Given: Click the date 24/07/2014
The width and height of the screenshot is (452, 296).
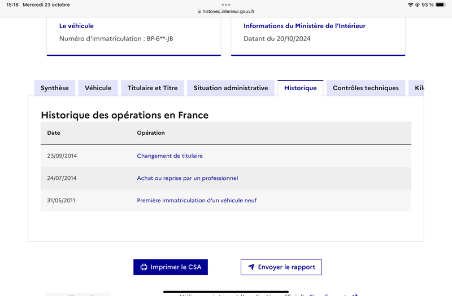Looking at the screenshot, I should pyautogui.click(x=62, y=178).
